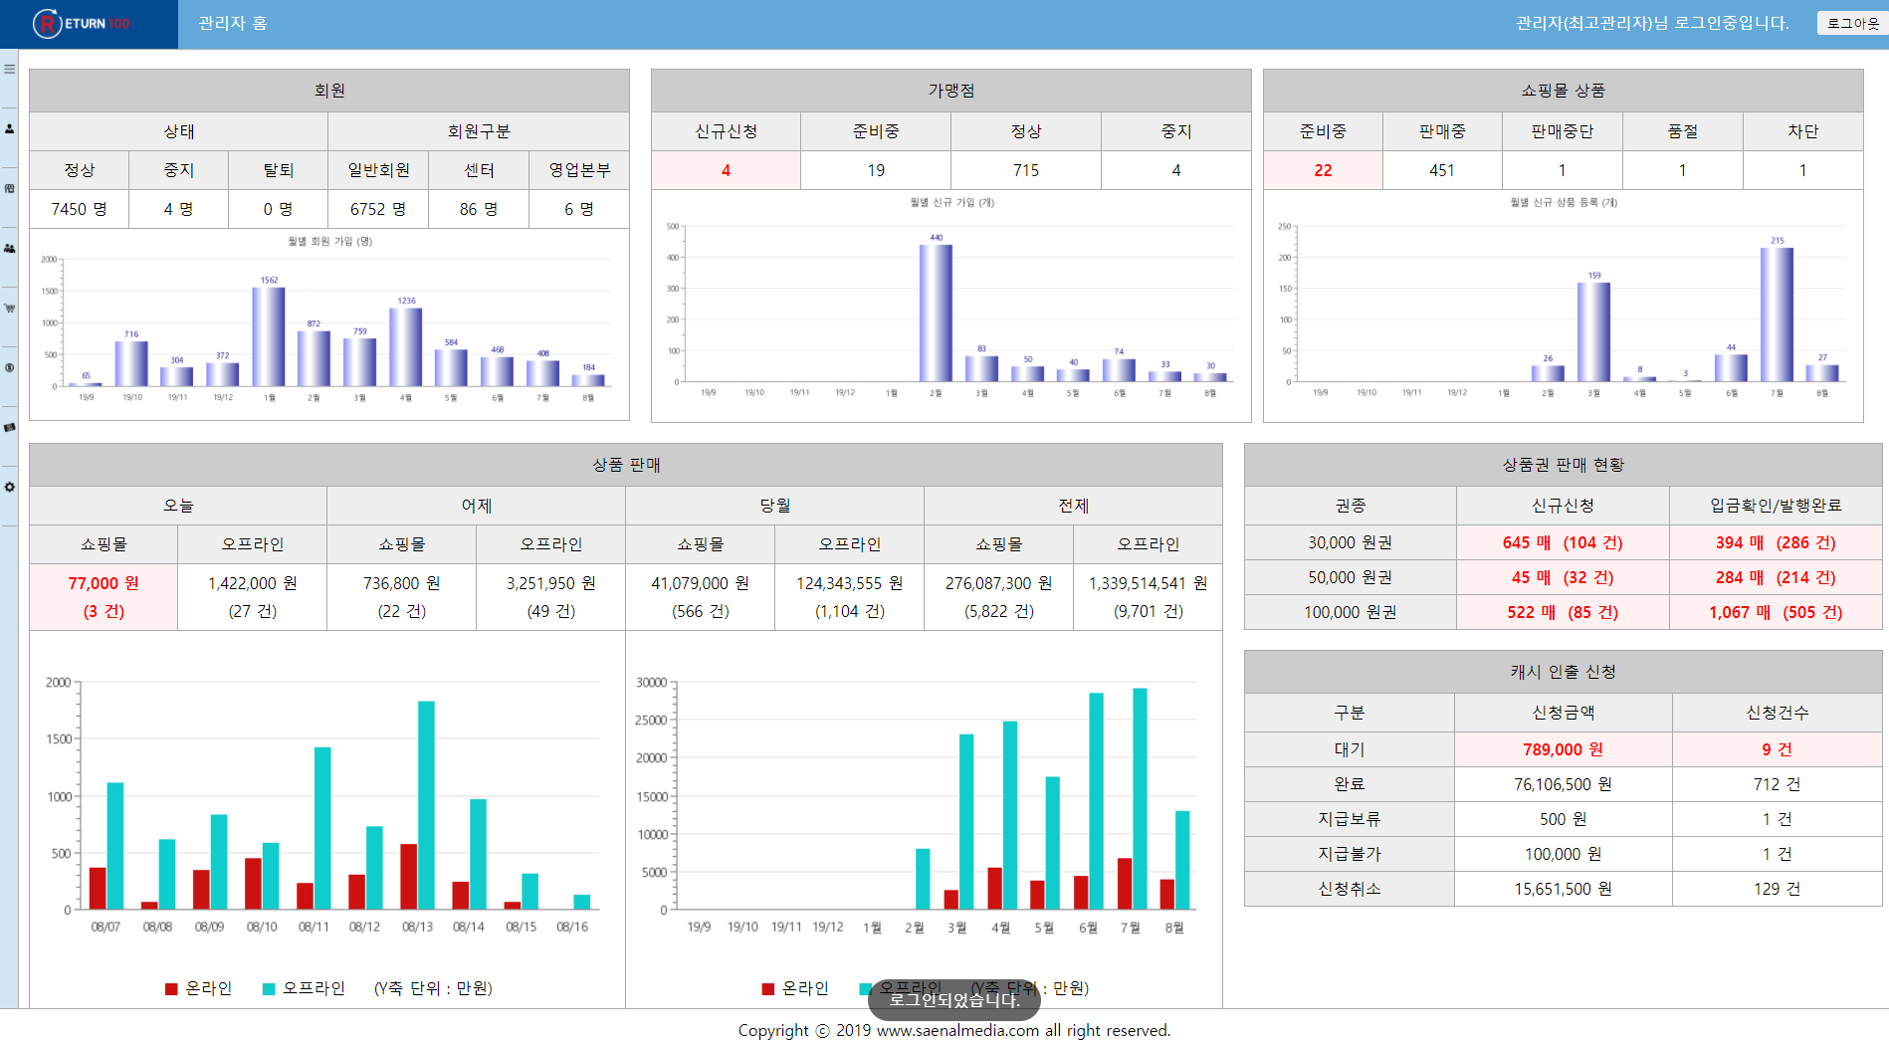
Task: Open the settings gear icon in sidebar
Action: coord(9,487)
